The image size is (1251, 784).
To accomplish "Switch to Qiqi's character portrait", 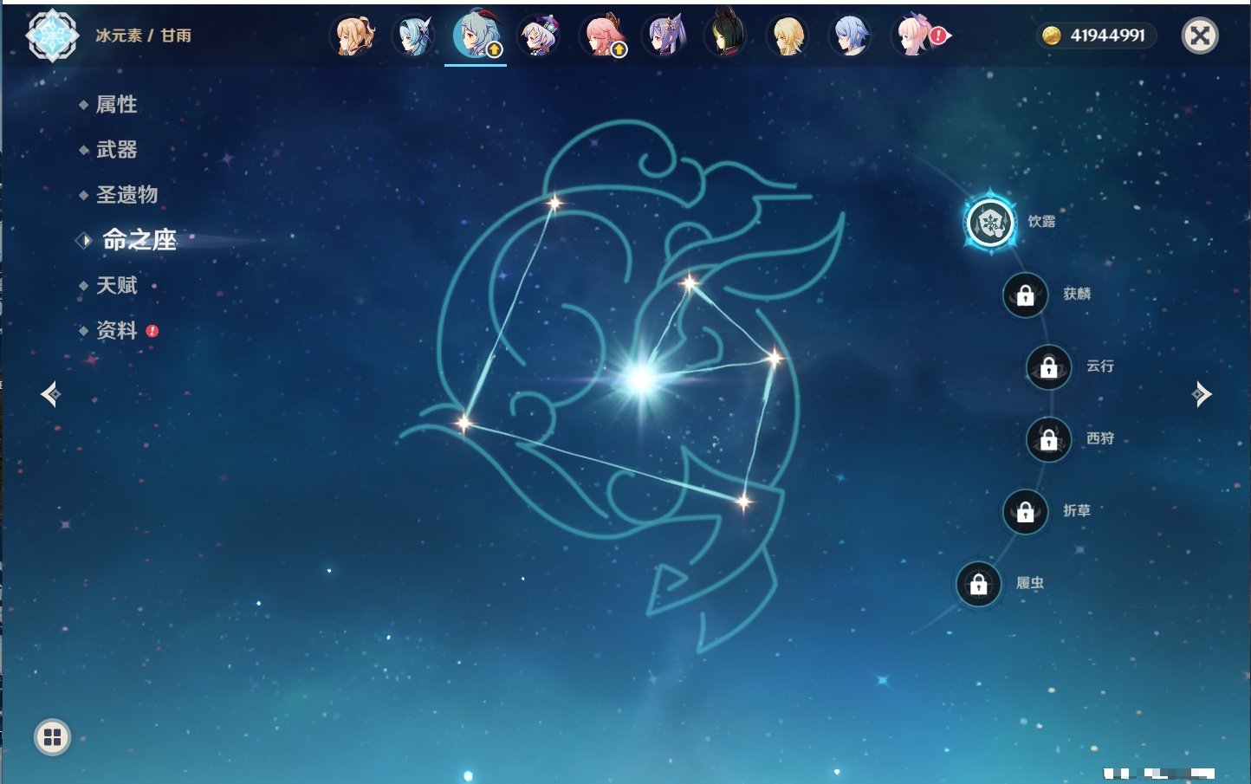I will click(x=539, y=36).
